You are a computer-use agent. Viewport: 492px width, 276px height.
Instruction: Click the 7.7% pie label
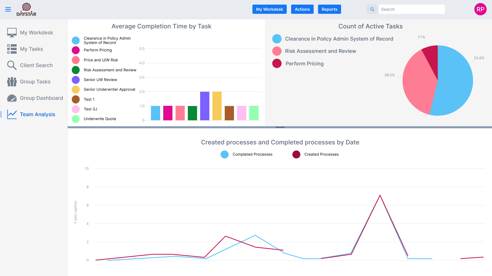pyautogui.click(x=421, y=37)
